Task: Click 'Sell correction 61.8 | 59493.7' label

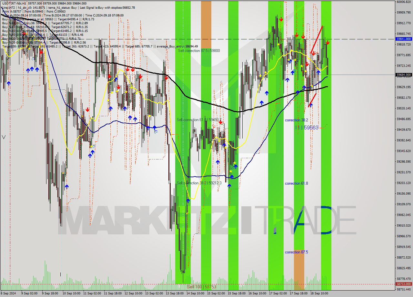Action: [x=199, y=120]
